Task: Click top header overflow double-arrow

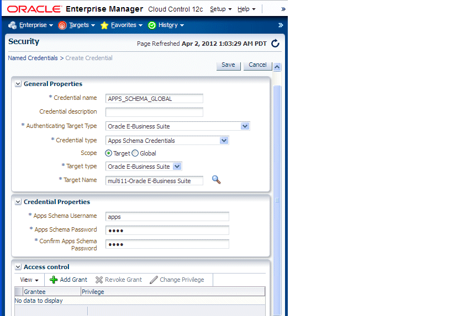Action: 283,9
